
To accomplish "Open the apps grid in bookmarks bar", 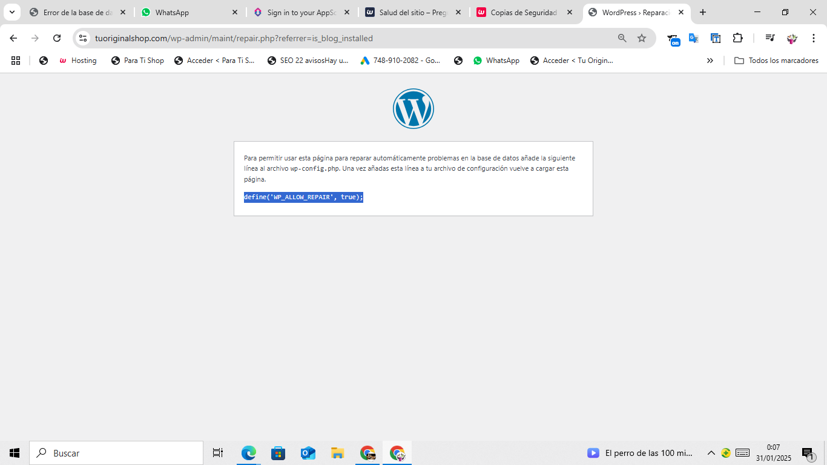I will tap(16, 61).
